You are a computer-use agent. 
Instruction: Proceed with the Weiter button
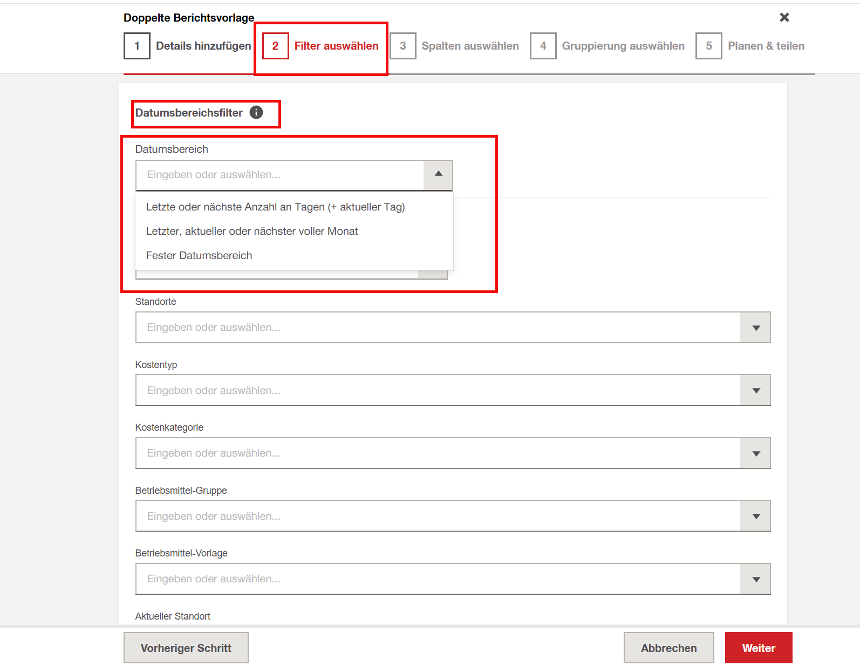point(759,648)
